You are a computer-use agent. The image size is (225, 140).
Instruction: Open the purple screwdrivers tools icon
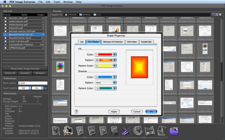[x=126, y=131]
